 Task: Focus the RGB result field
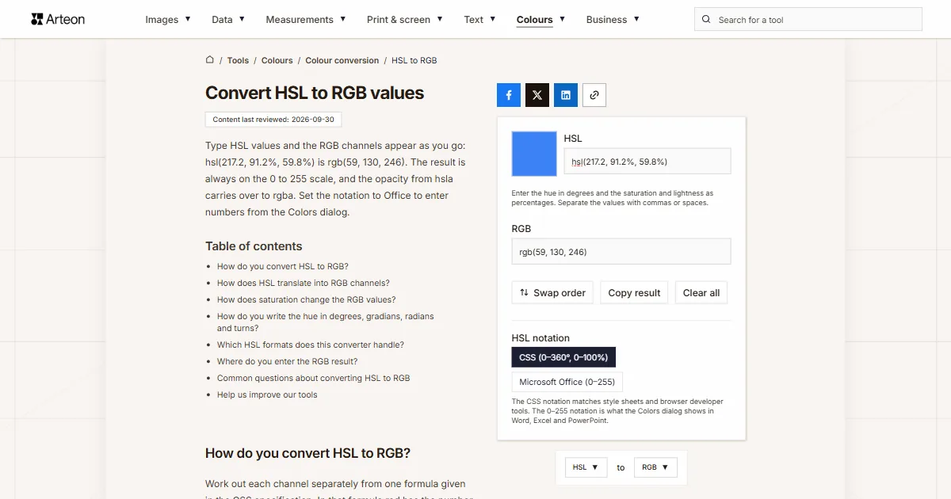(x=621, y=252)
